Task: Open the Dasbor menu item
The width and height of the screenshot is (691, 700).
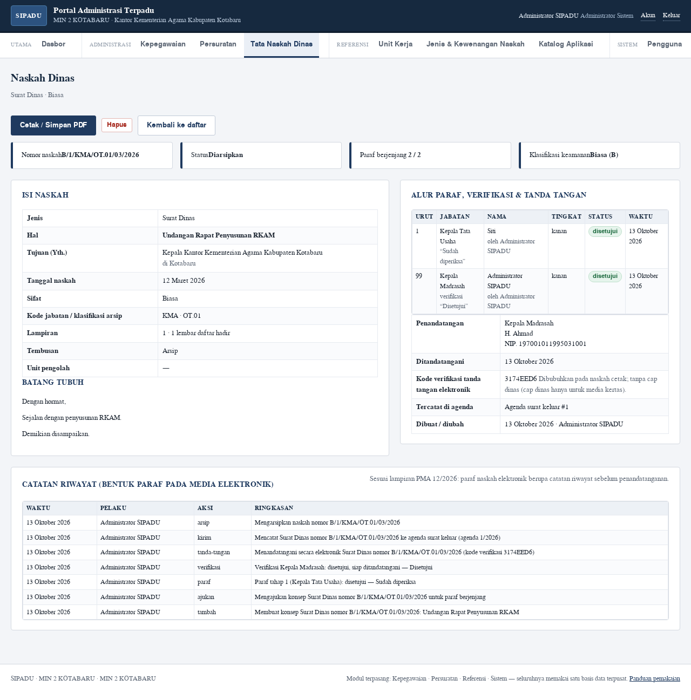Action: click(x=53, y=44)
